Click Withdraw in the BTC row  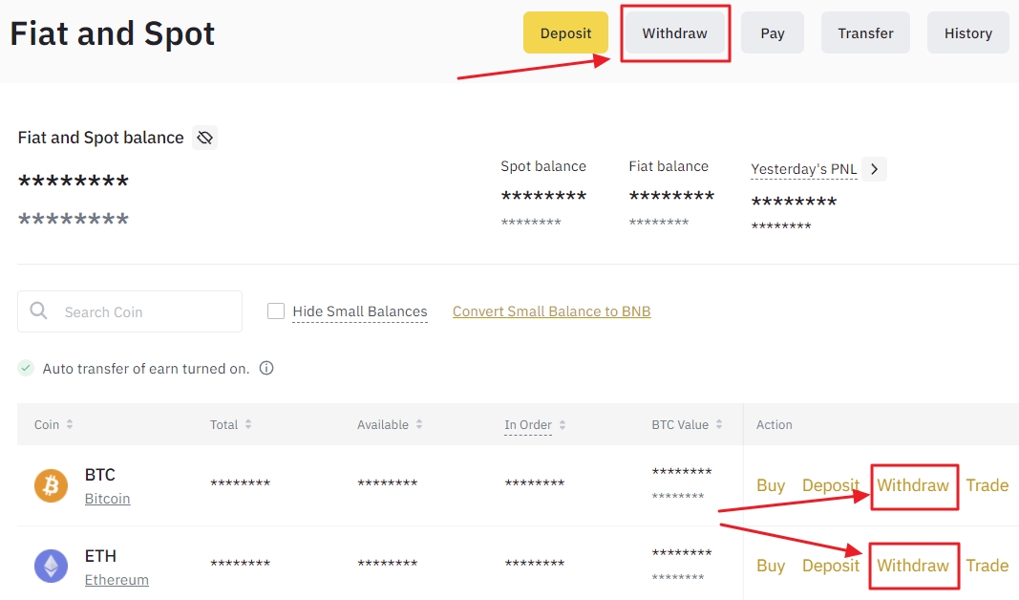(x=913, y=485)
